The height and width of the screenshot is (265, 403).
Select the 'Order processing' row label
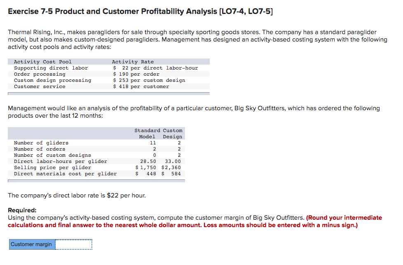coord(40,74)
